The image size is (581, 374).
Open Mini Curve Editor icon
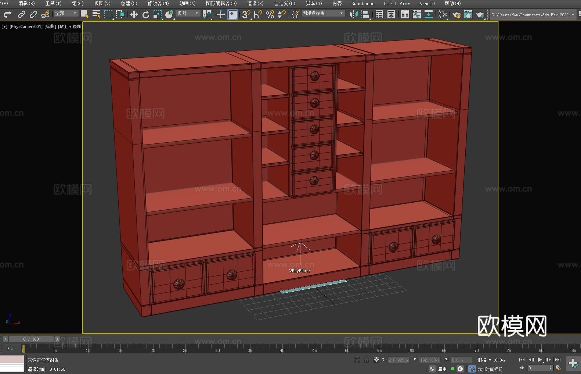(10, 348)
